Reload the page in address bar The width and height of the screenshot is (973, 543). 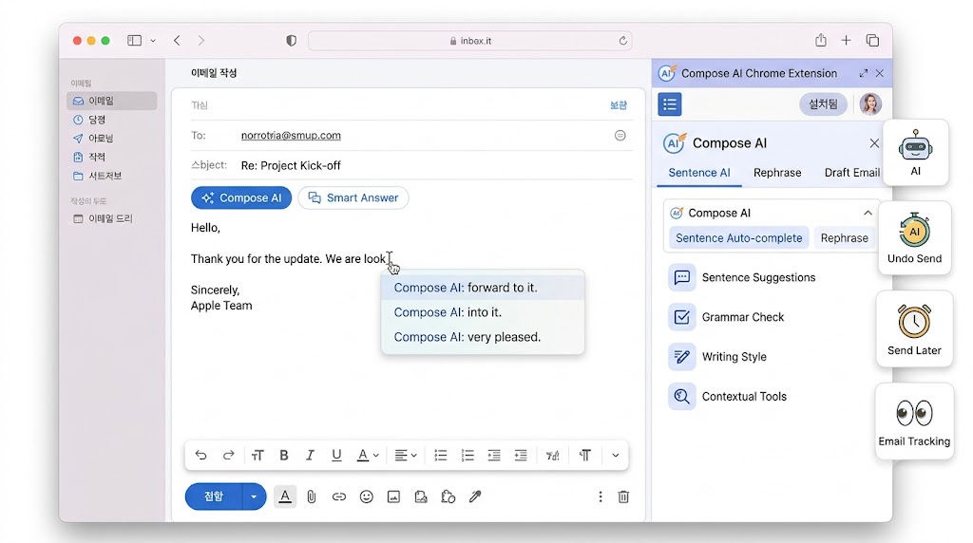coord(623,40)
